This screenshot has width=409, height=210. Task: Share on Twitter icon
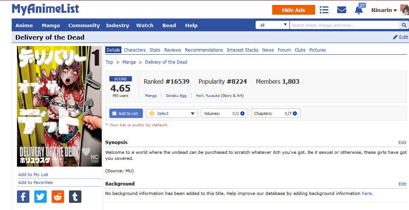tap(40, 196)
